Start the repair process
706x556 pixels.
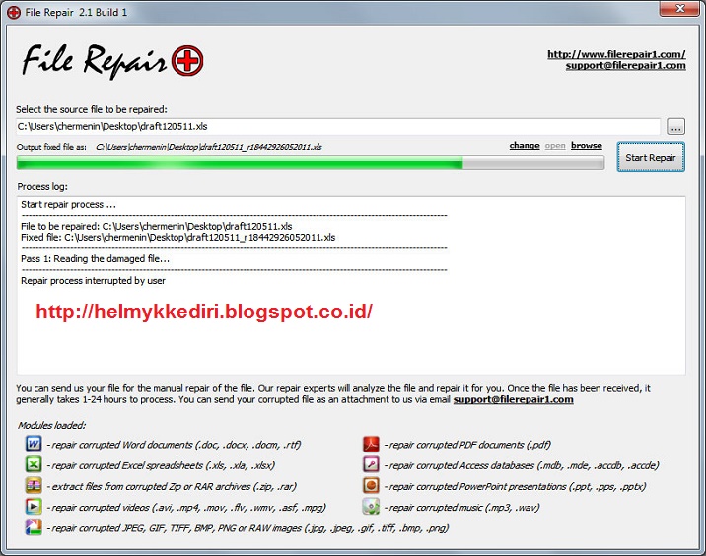(x=651, y=157)
